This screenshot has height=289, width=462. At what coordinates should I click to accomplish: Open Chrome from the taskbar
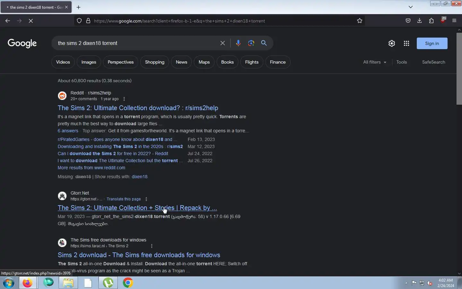click(128, 283)
